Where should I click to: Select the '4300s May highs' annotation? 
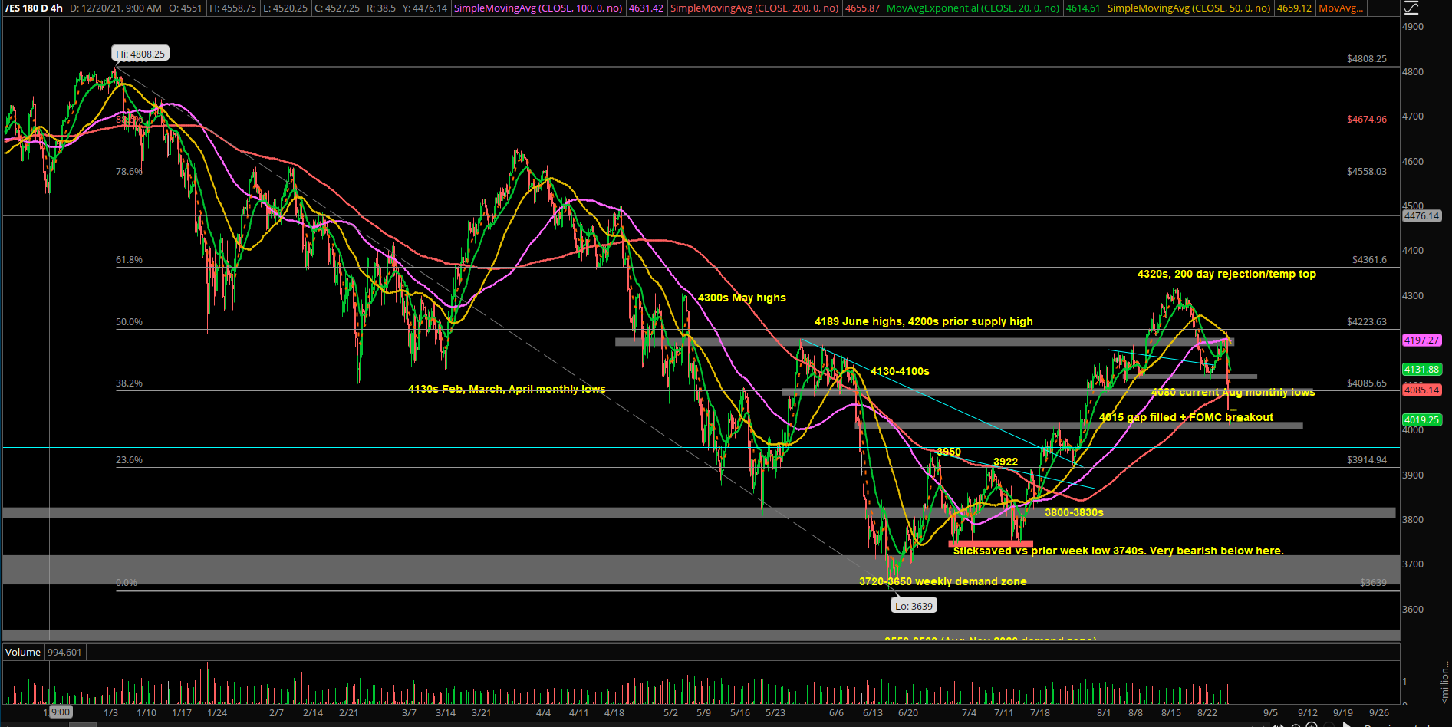pyautogui.click(x=742, y=298)
